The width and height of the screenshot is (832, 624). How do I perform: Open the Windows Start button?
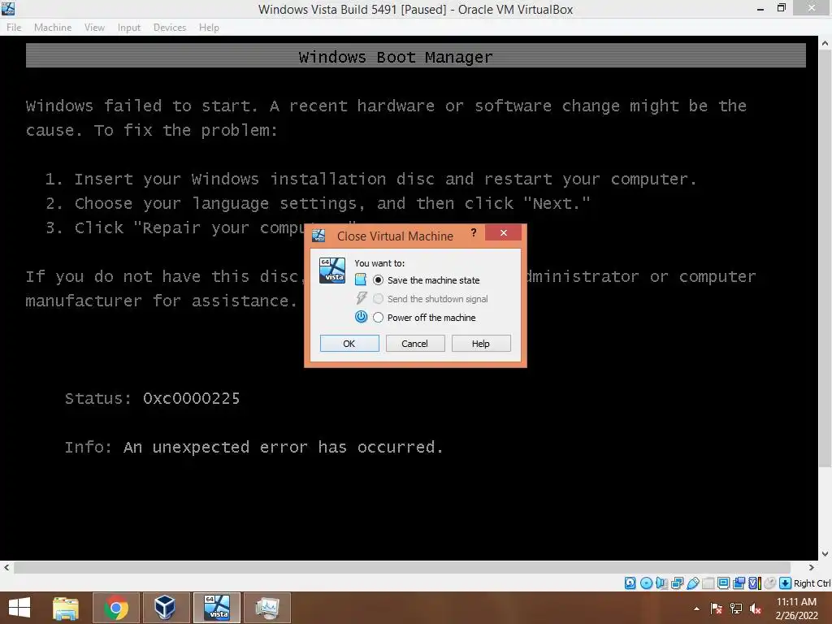tap(19, 608)
